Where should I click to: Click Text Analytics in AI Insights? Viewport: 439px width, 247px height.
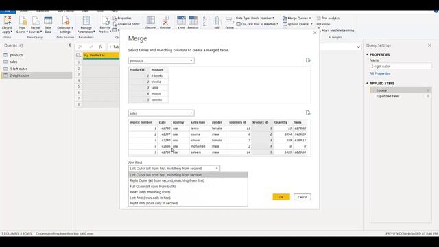(328, 19)
